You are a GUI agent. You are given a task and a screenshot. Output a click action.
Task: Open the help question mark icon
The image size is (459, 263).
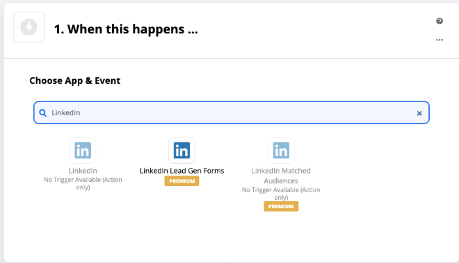point(440,21)
